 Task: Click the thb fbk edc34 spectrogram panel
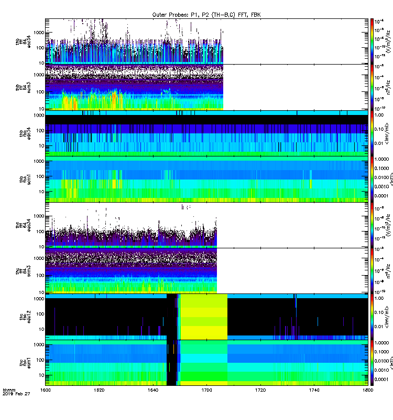(206, 133)
